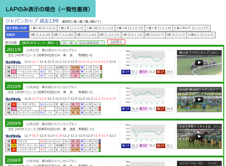Image resolution: width=226 pixels, height=166 pixels.
Task: Select the 6歳 [1,2,0,25] cell
Action: (x=109, y=35)
